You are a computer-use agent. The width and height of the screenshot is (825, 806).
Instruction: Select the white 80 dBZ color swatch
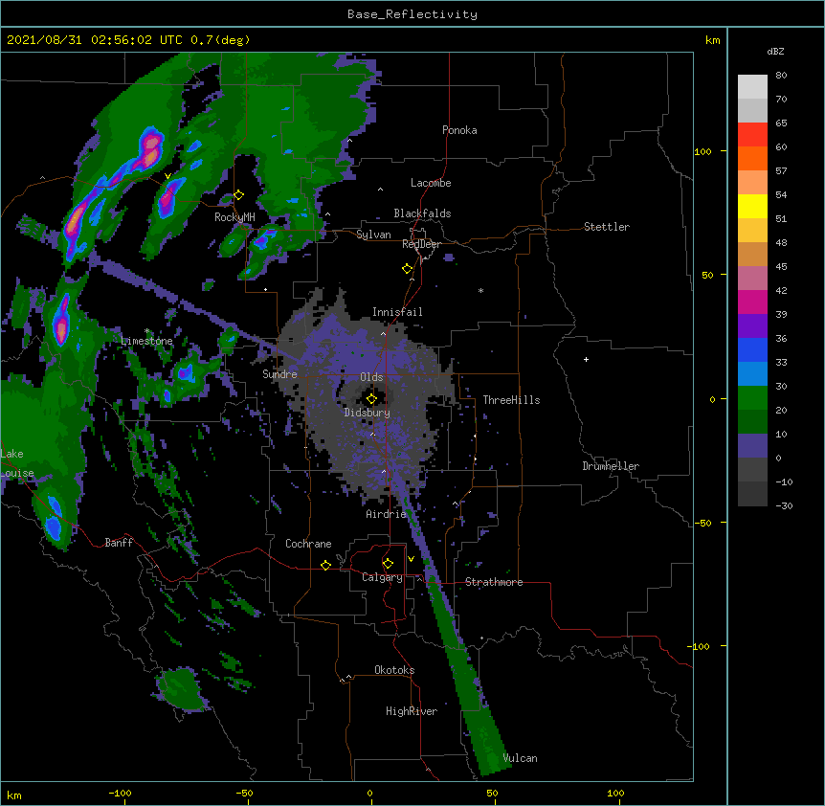coord(752,87)
